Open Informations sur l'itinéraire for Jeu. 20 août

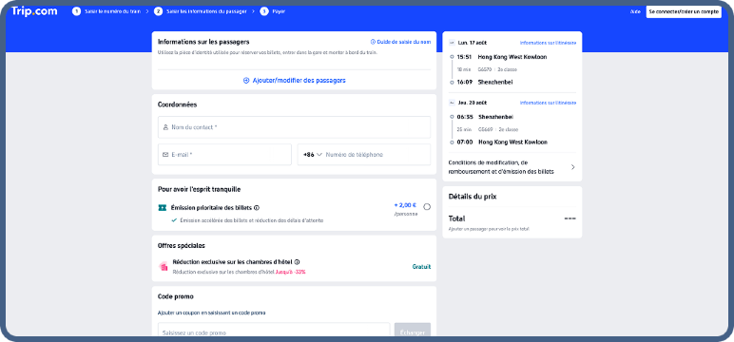549,103
